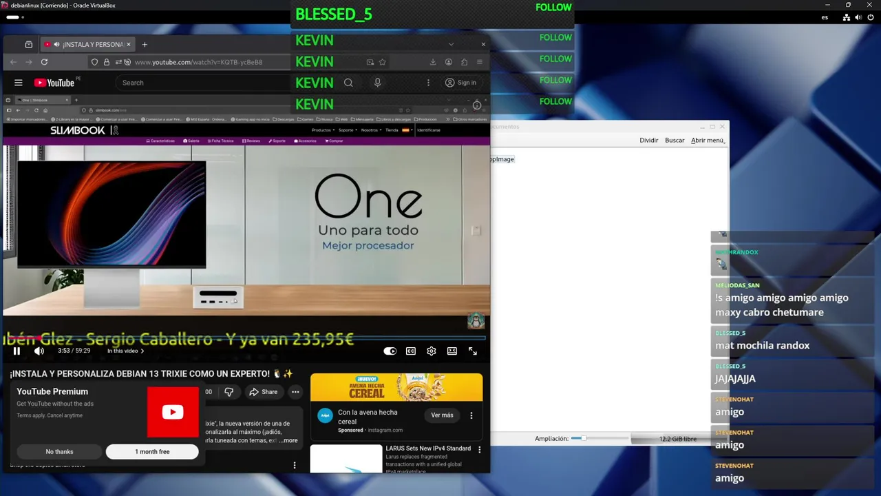Open options for Con la avena ad
The image size is (881, 496).
(x=471, y=415)
